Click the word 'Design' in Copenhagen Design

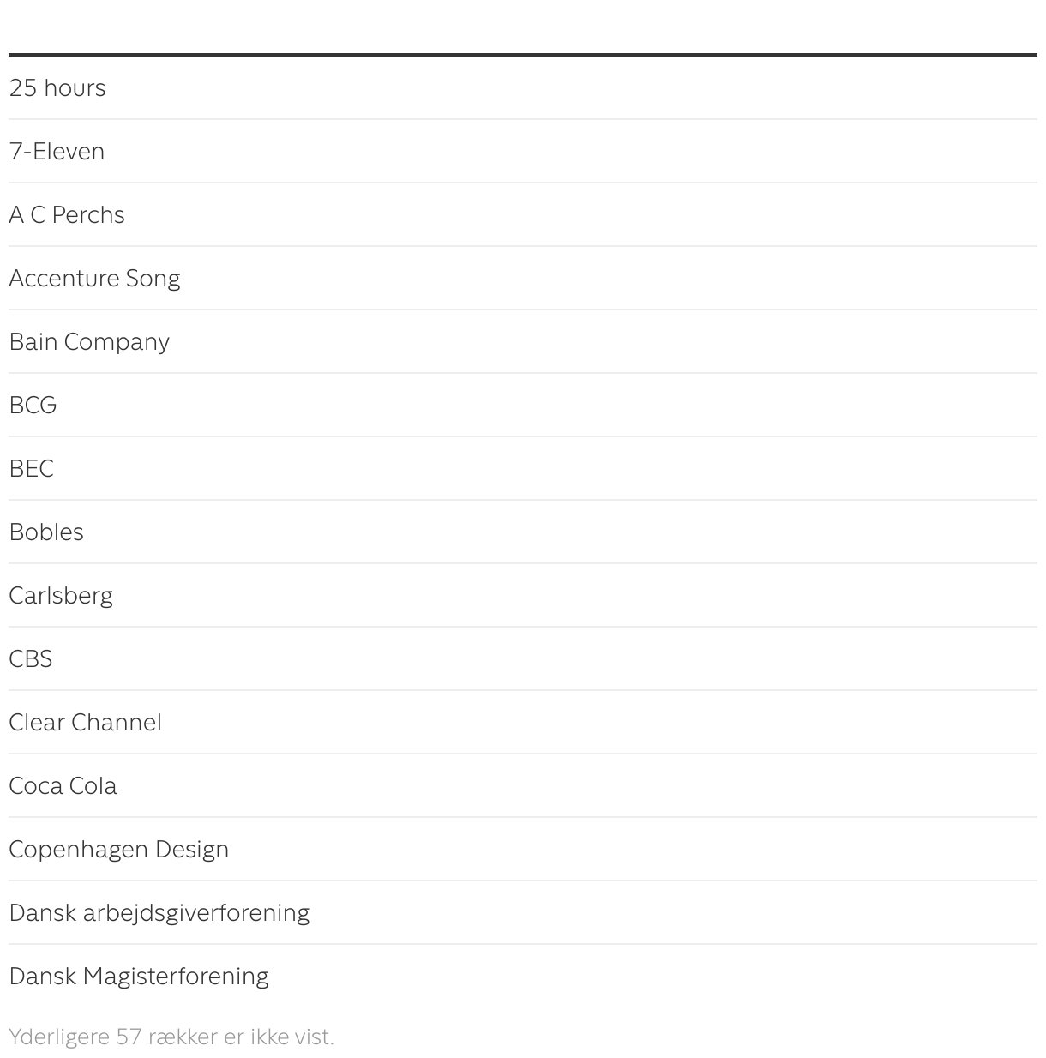pos(191,849)
